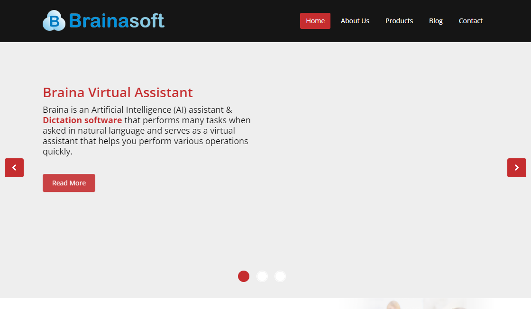The image size is (531, 309).
Task: Click the cloud B logo icon
Action: 54,21
